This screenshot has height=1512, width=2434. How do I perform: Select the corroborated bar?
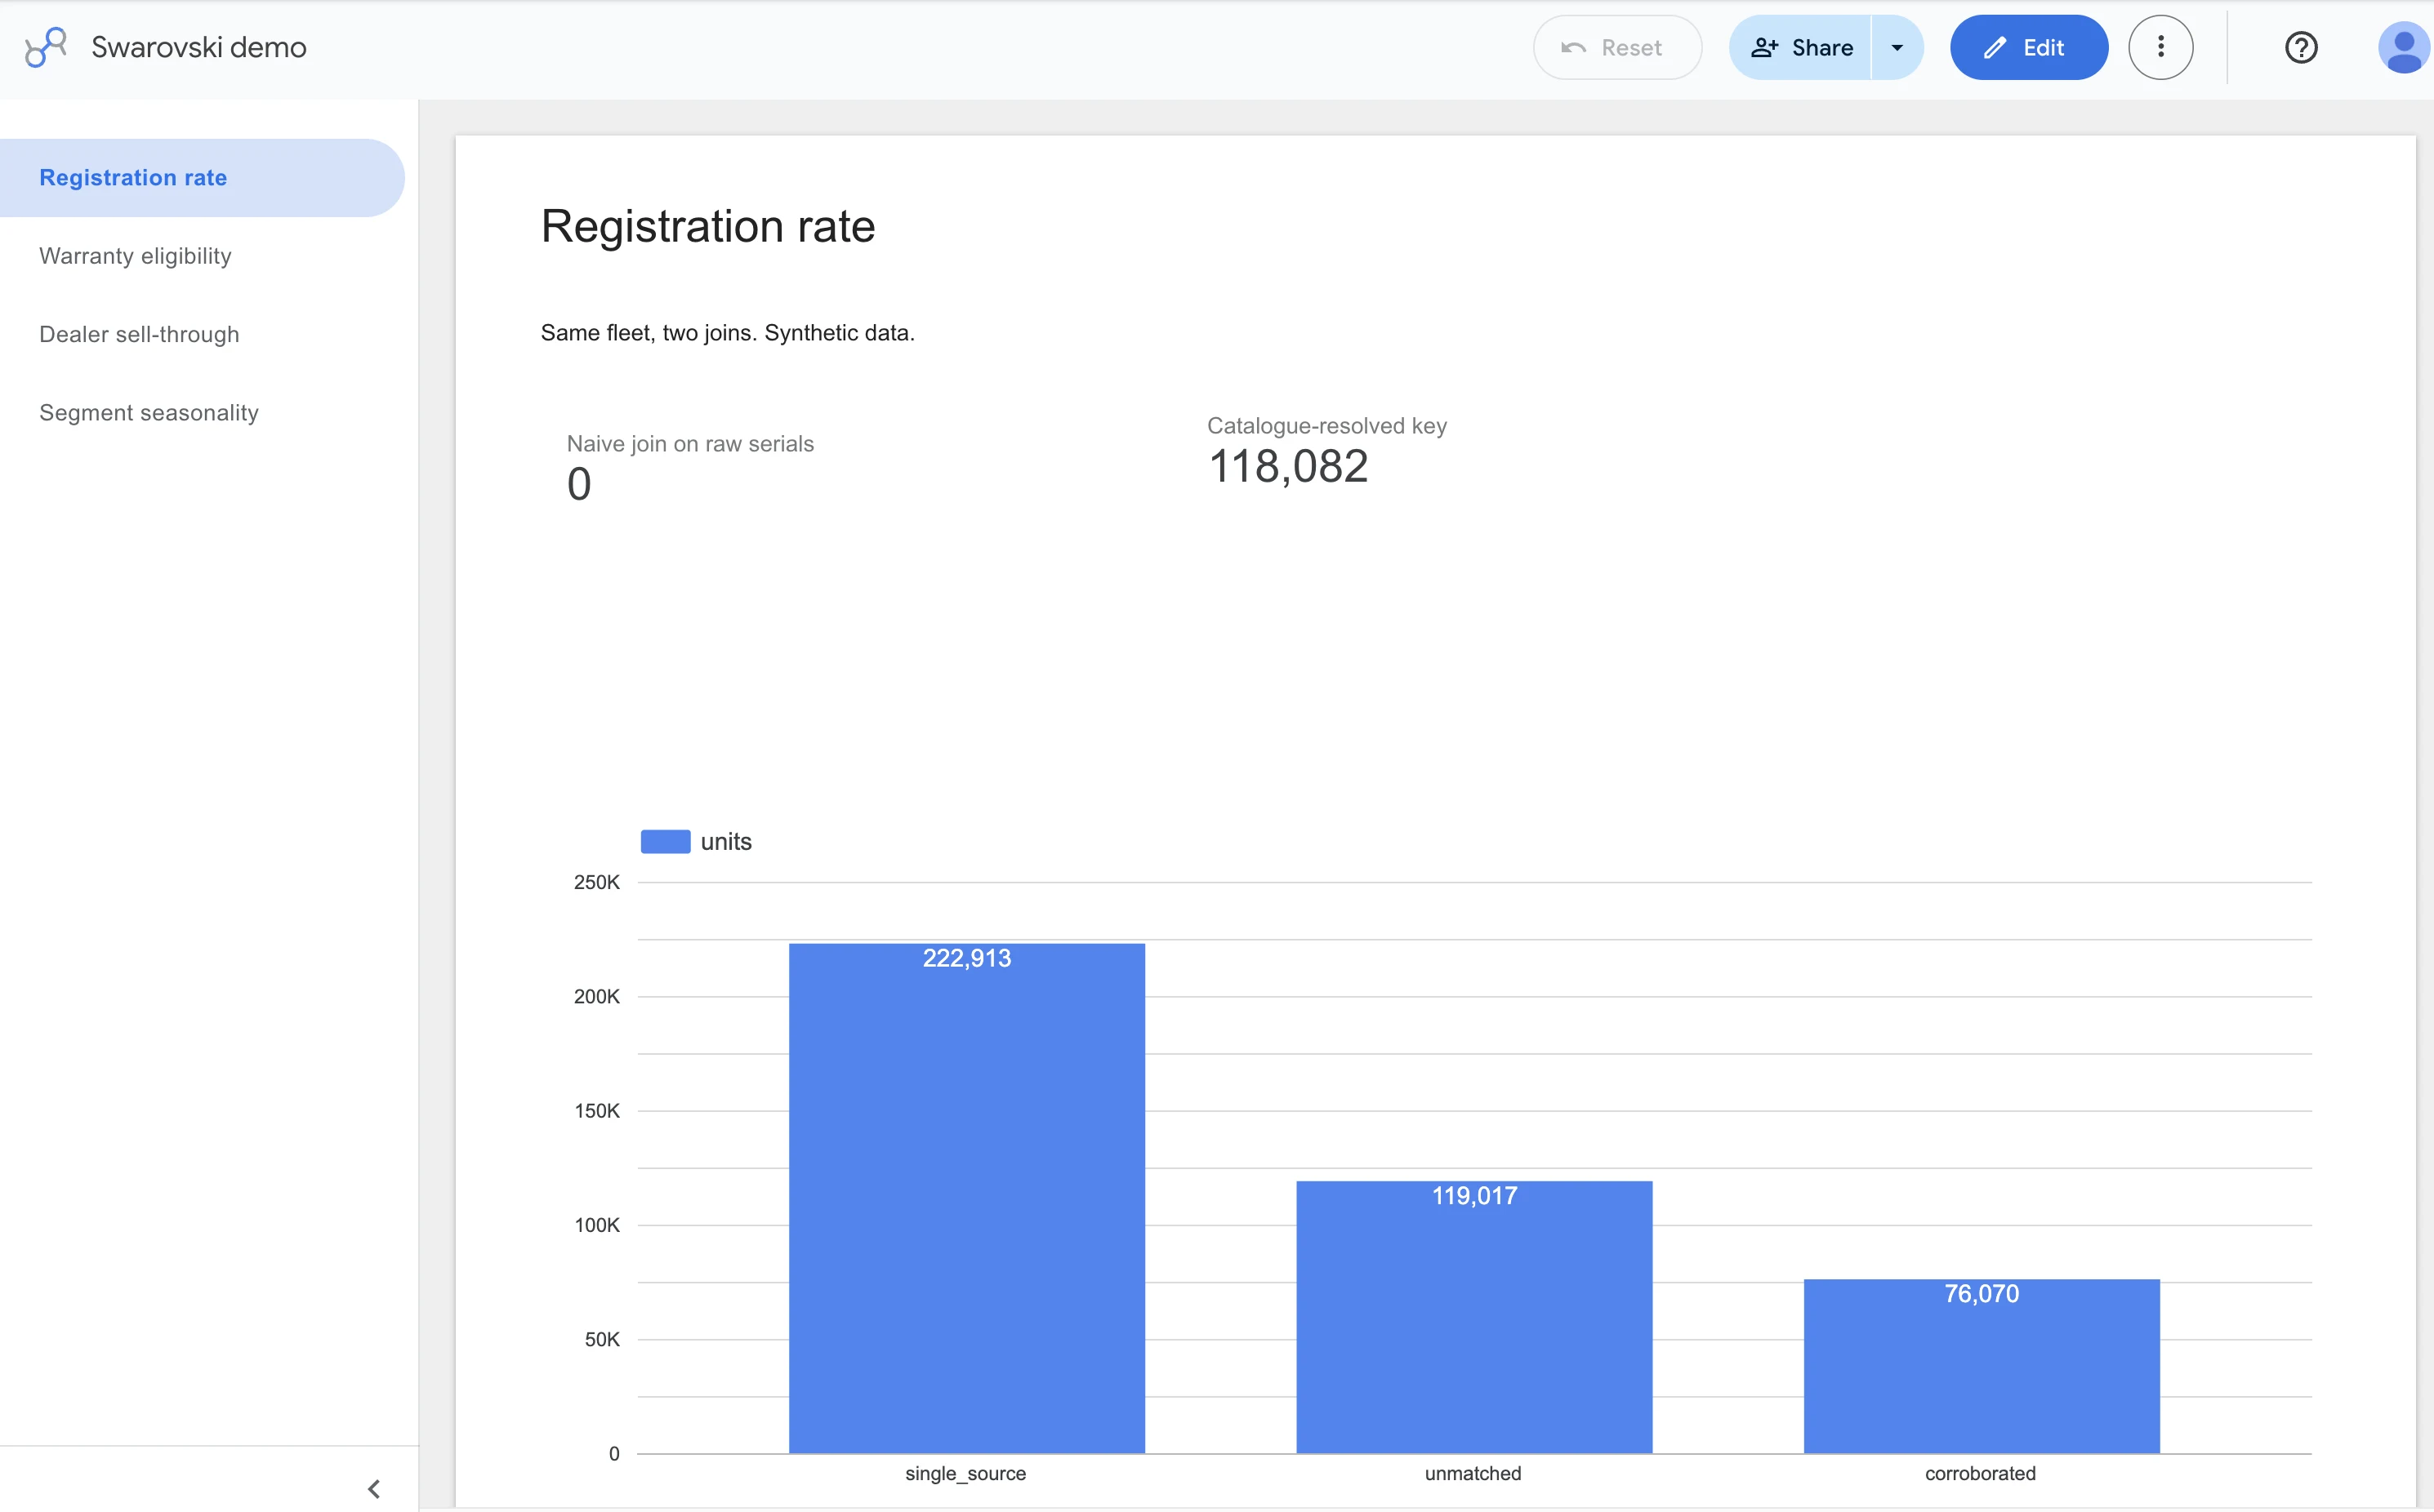pos(1981,1366)
